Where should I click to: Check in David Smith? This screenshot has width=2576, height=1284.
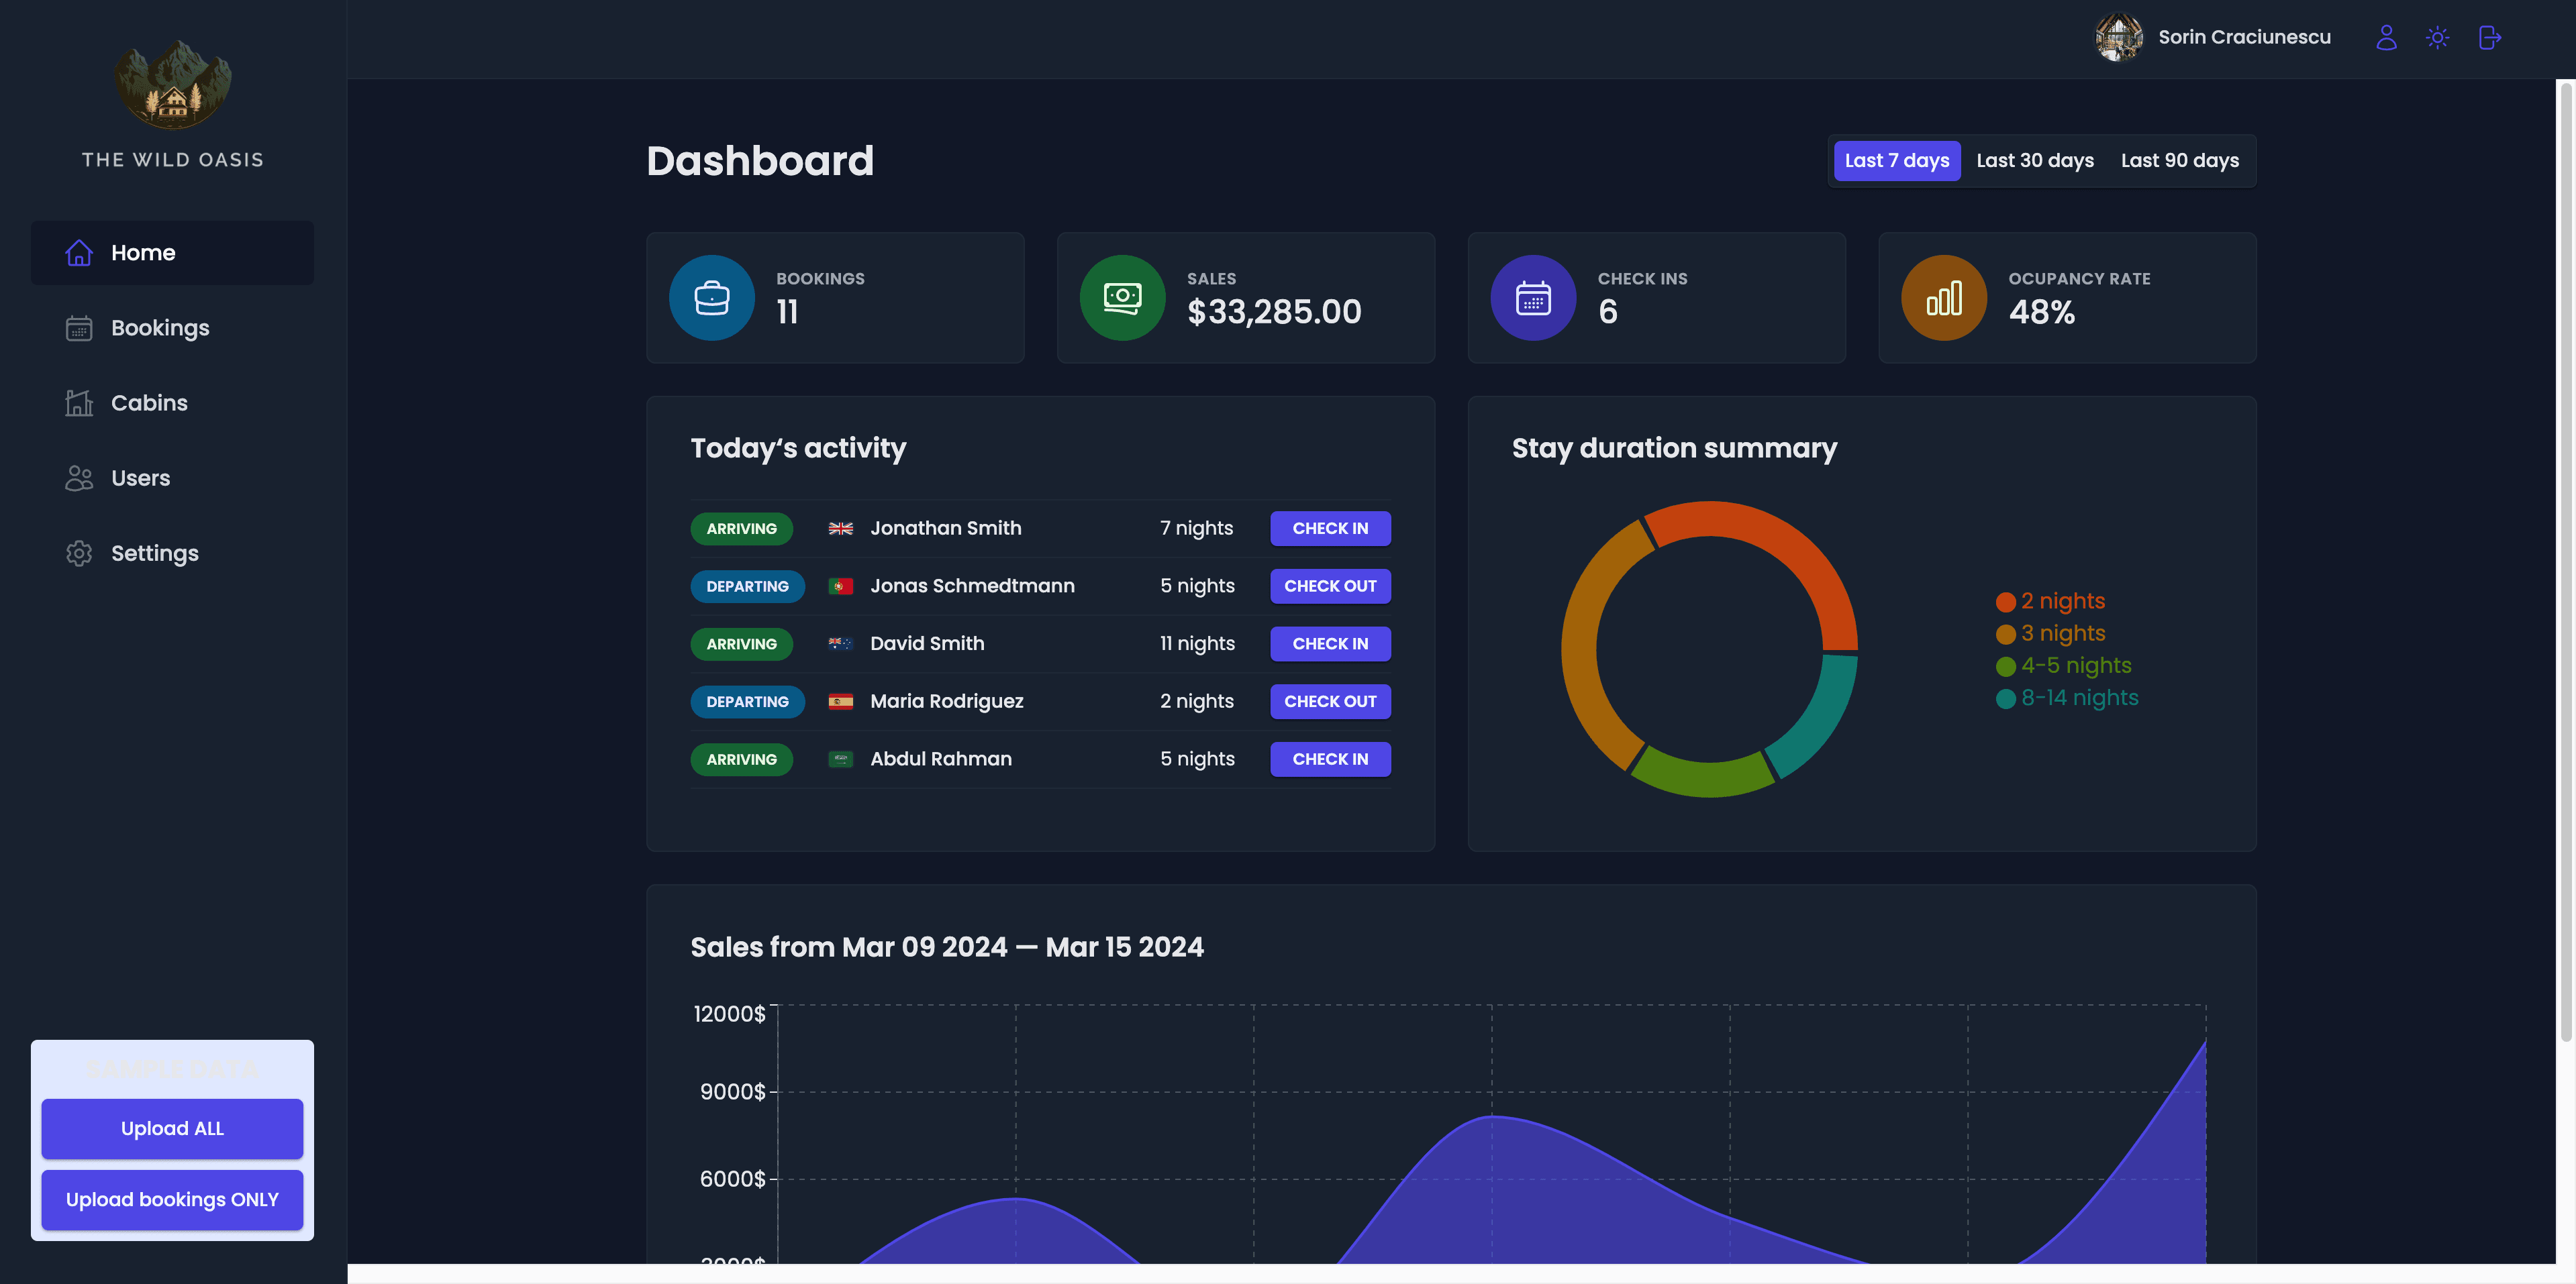tap(1330, 643)
